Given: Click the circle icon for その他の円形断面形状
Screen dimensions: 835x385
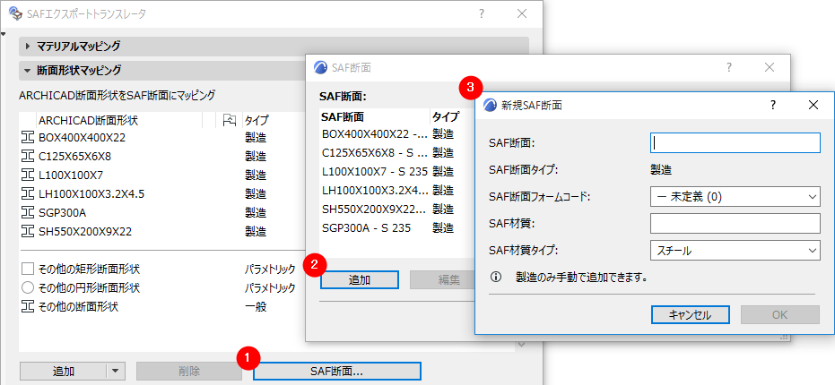Looking at the screenshot, I should tap(27, 287).
